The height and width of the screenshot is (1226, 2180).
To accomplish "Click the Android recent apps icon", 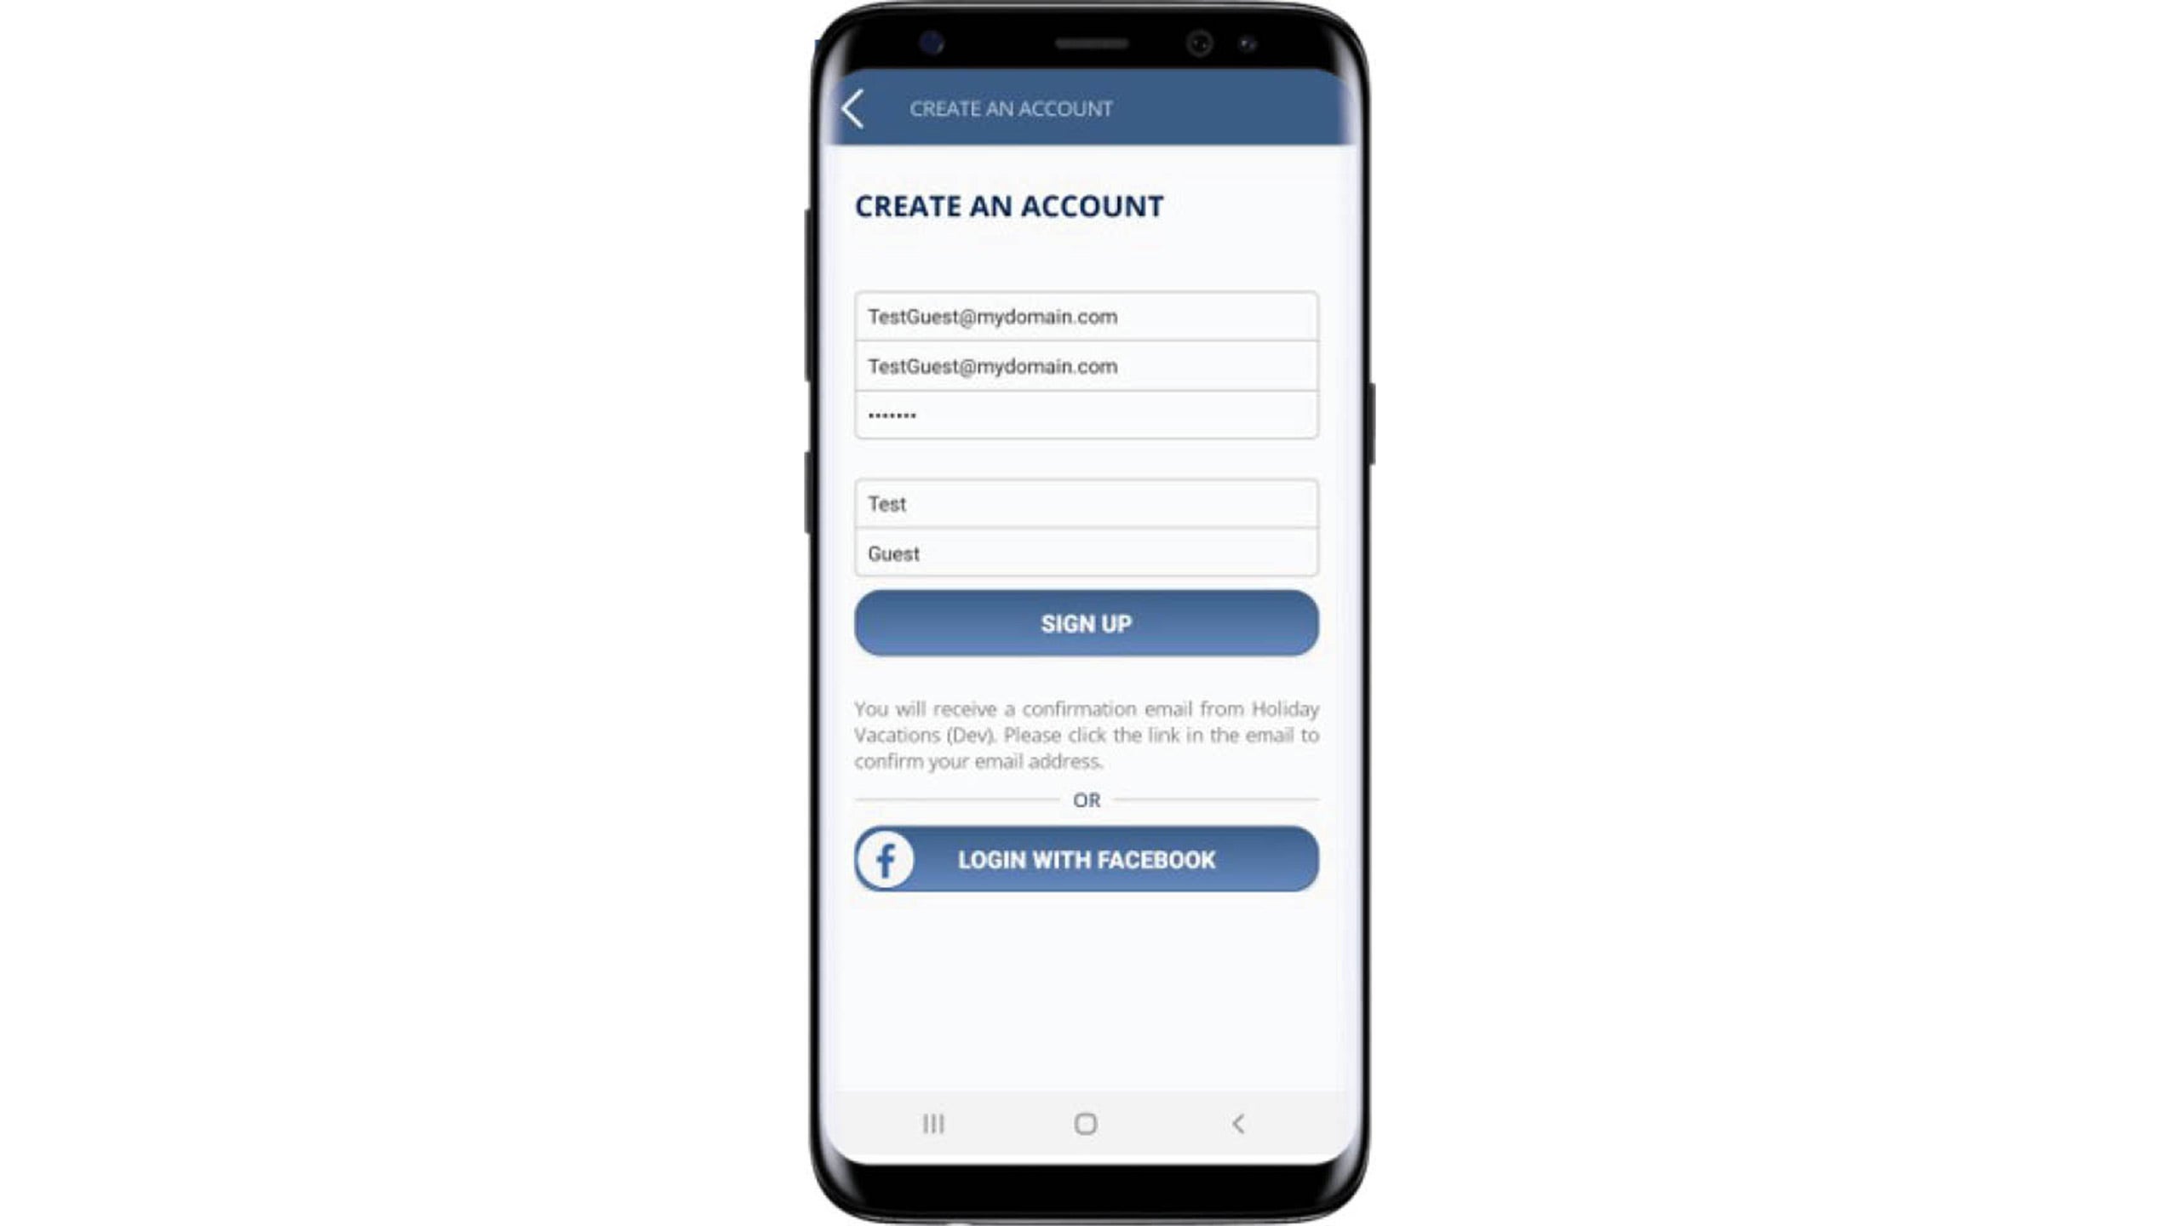I will (932, 1123).
